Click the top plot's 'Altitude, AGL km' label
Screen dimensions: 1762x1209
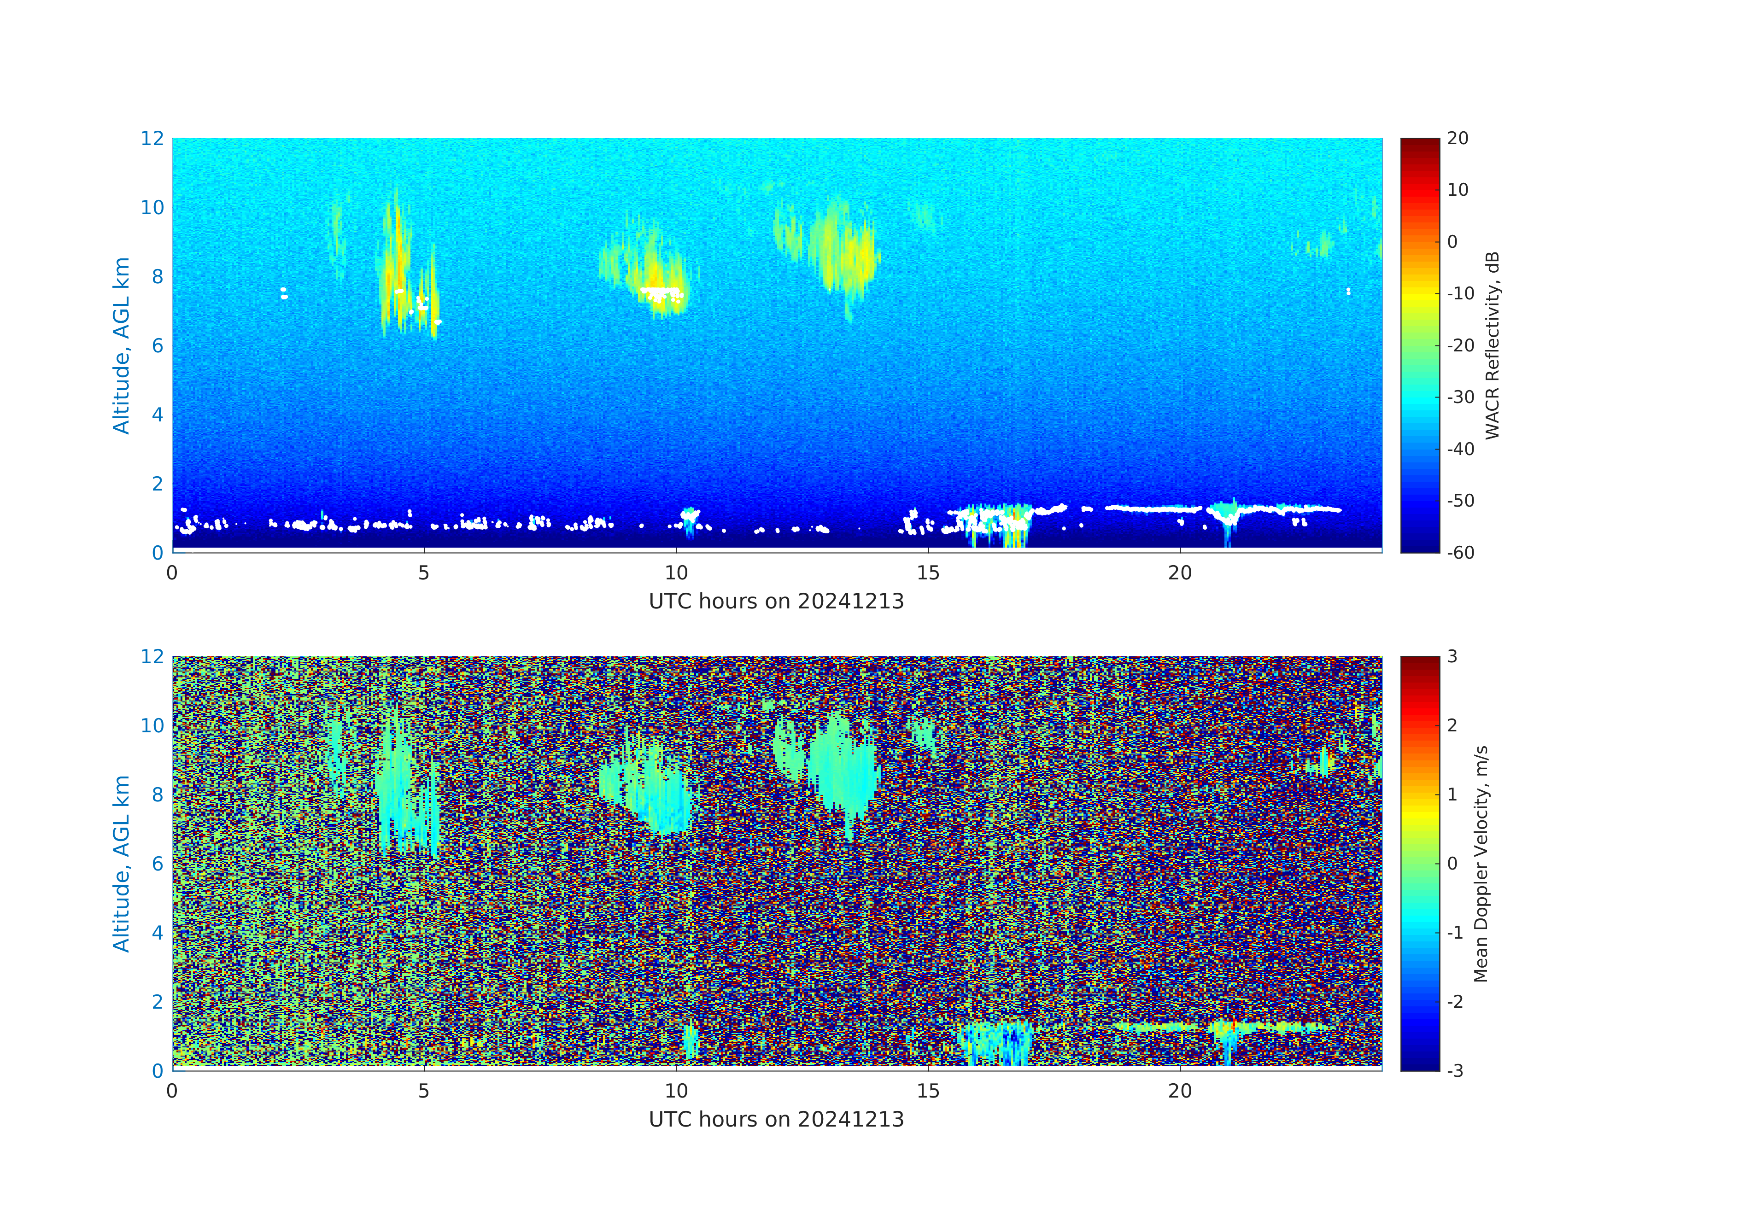(x=121, y=345)
